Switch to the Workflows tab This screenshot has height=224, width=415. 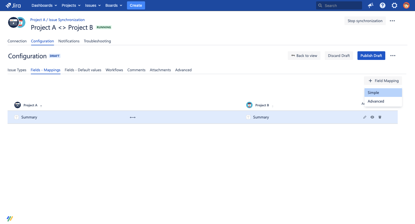pyautogui.click(x=114, y=70)
